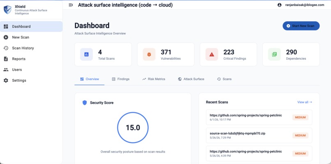Open Reports from the sidebar
Viewport: 331px width, 164px height.
[x=31, y=59]
